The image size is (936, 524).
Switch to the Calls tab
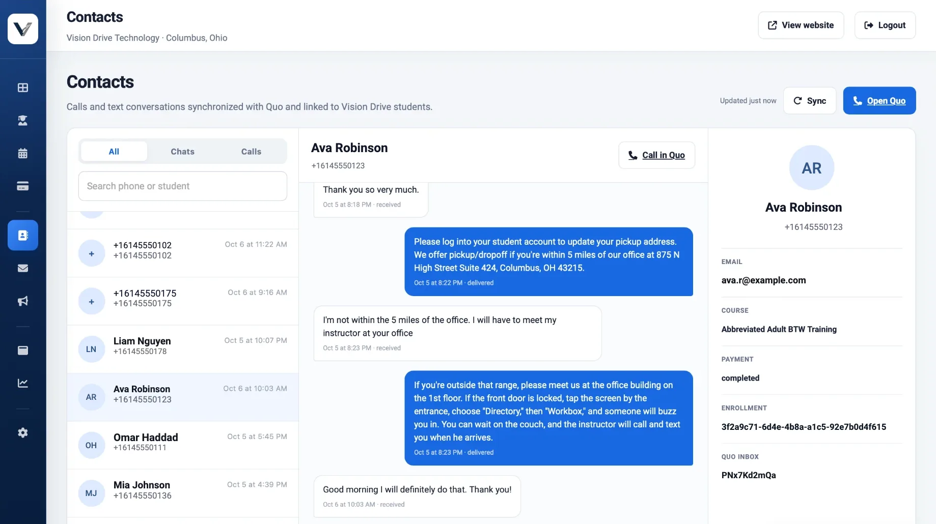251,152
